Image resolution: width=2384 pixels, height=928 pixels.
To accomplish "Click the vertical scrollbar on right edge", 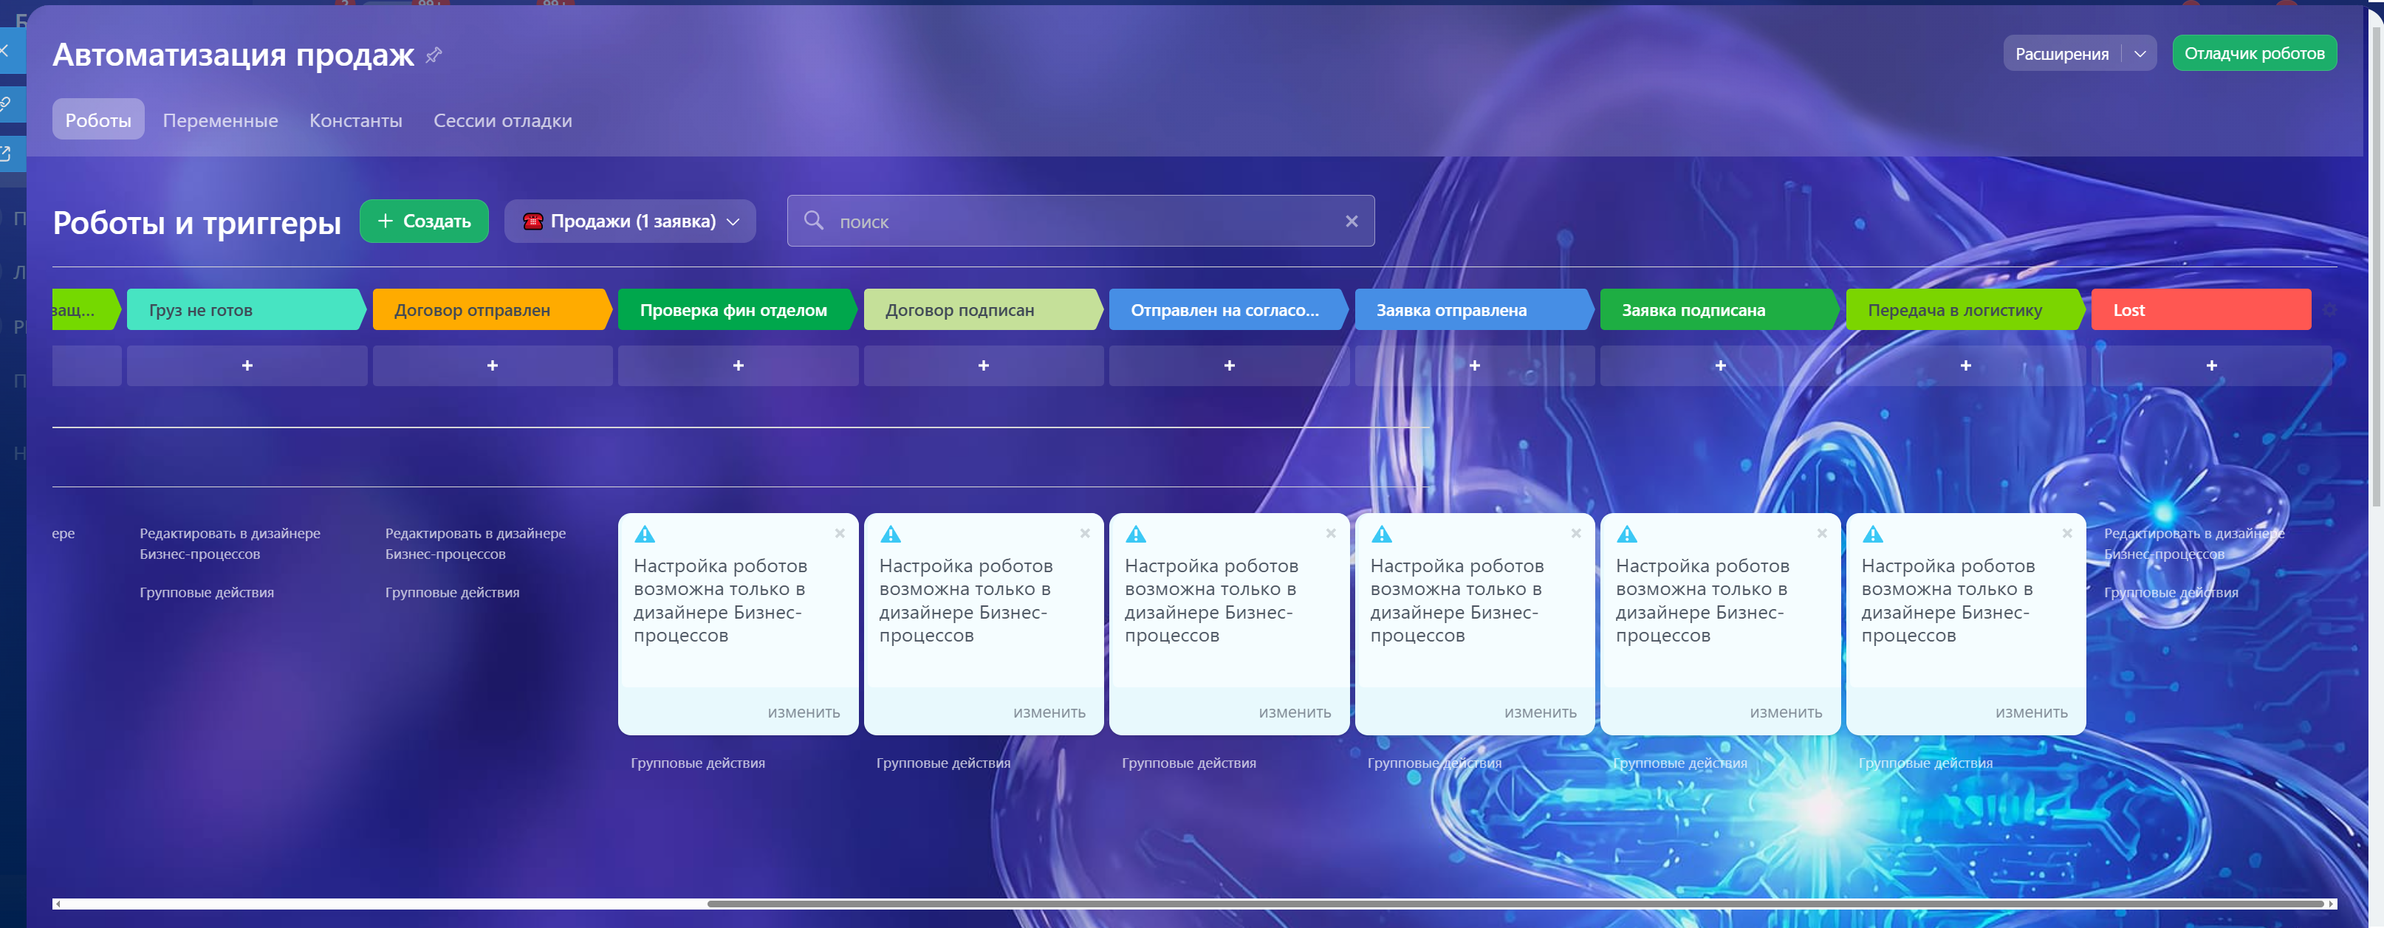I will coord(2377,266).
